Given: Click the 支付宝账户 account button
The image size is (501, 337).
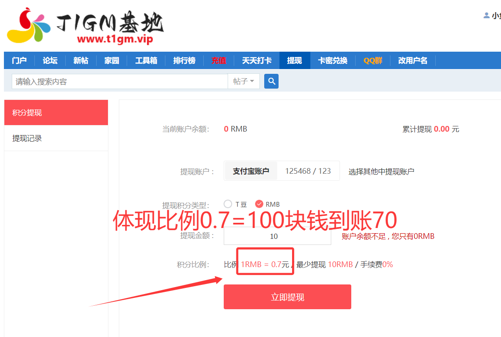Looking at the screenshot, I should click(x=251, y=171).
